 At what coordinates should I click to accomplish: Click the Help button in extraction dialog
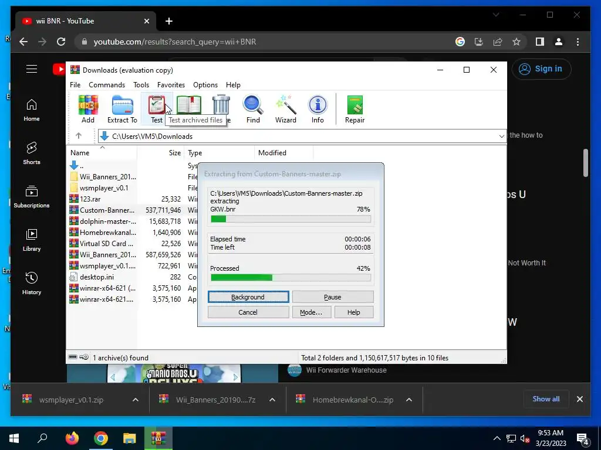354,312
